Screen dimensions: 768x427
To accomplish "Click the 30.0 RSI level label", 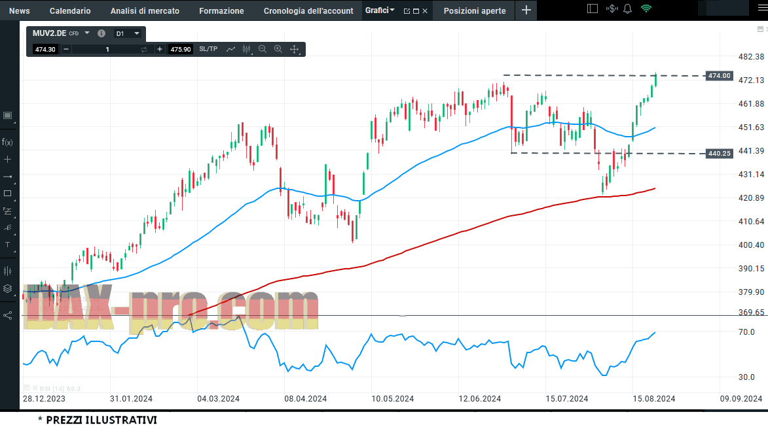I will coord(746,377).
